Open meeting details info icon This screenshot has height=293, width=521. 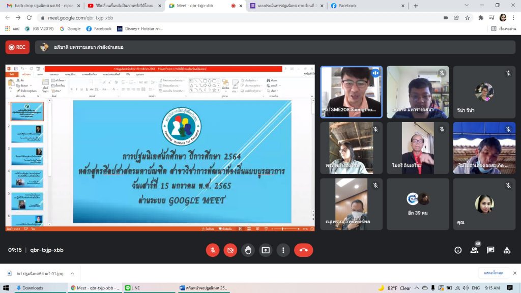458,250
